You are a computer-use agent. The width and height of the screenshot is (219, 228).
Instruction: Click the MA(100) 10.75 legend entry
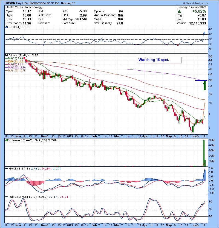tap(16, 71)
